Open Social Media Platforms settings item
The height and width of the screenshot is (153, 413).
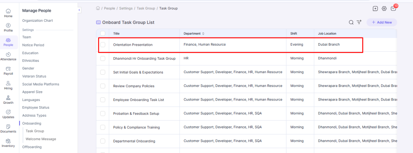(x=41, y=84)
